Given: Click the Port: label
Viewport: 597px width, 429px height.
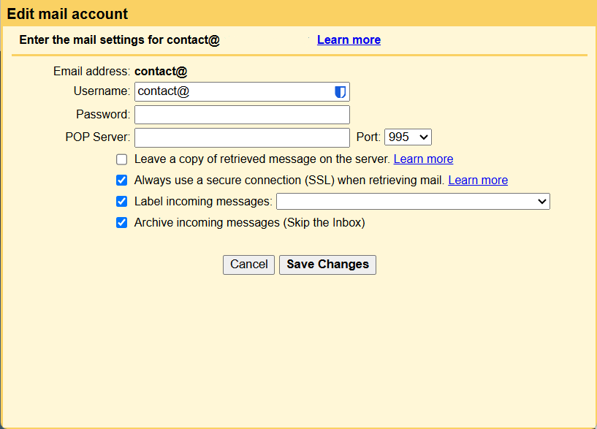Looking at the screenshot, I should tap(368, 137).
